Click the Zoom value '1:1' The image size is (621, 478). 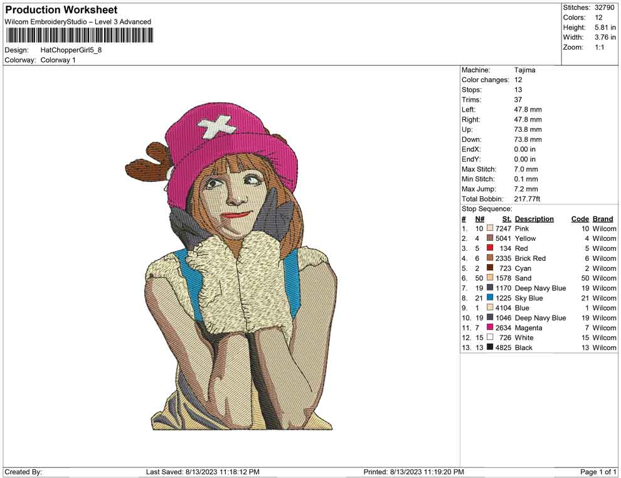point(599,47)
